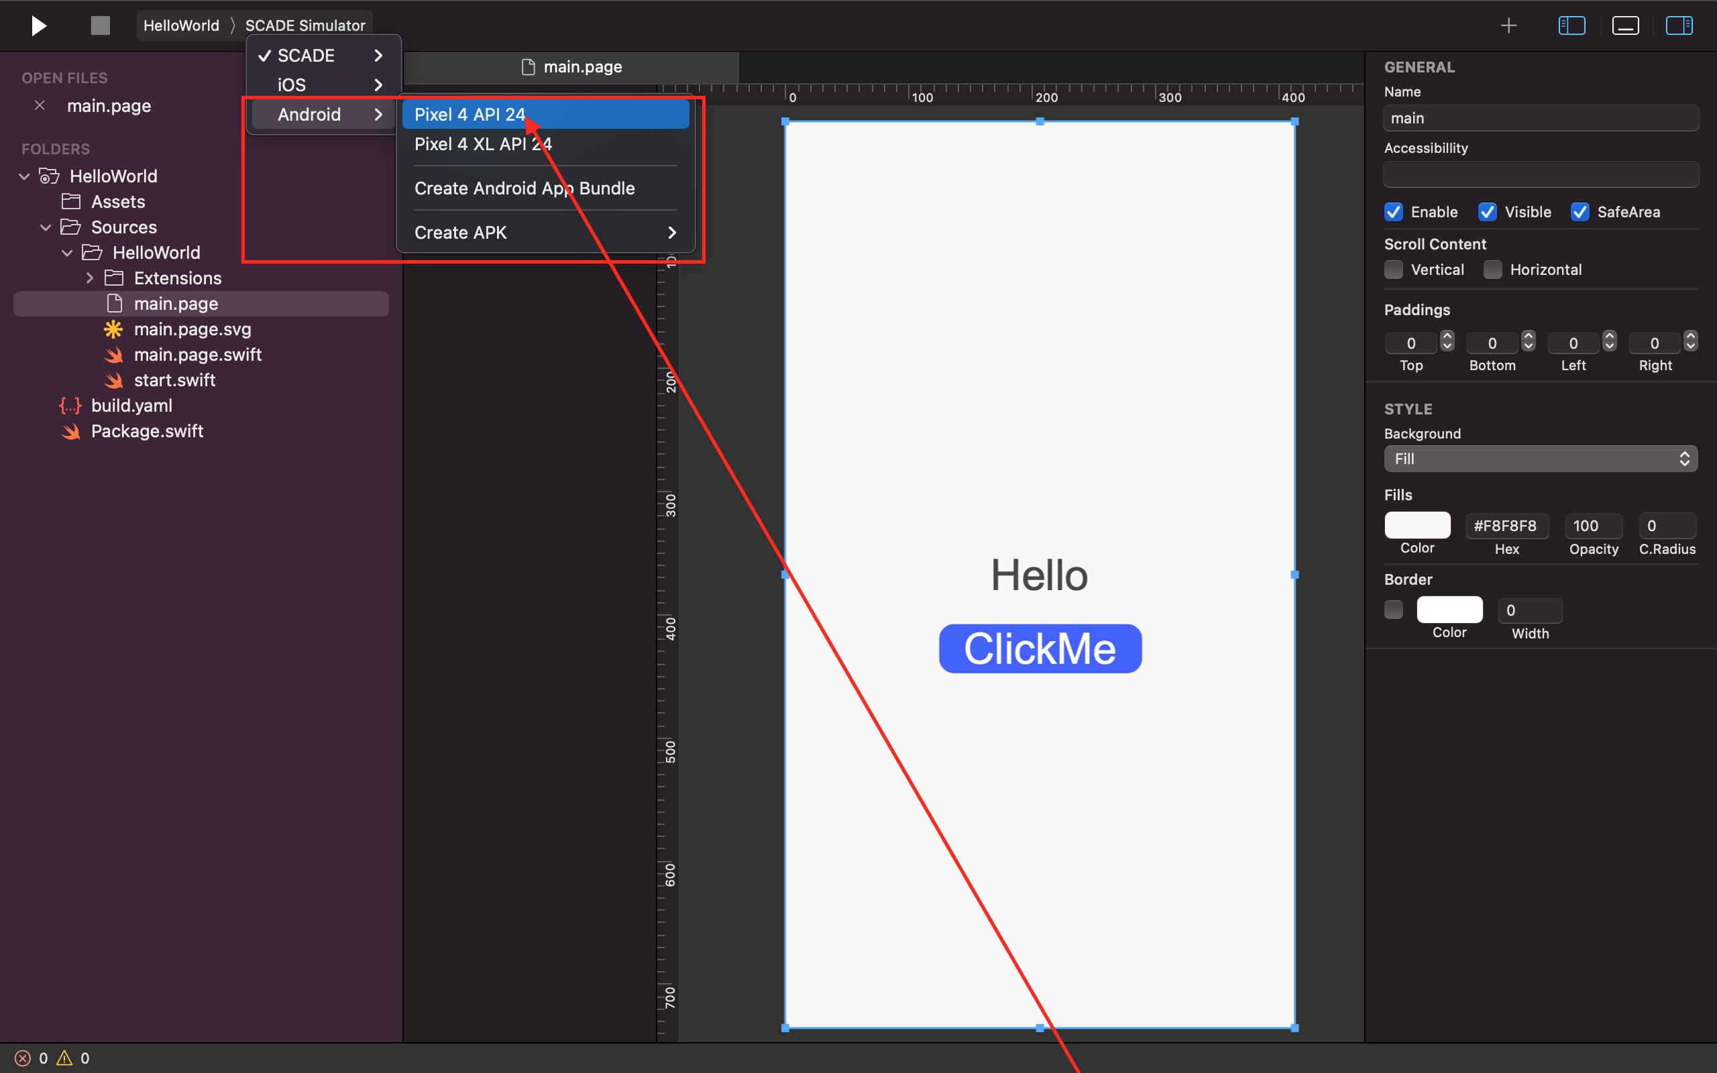Click the Name input field

pos(1541,118)
